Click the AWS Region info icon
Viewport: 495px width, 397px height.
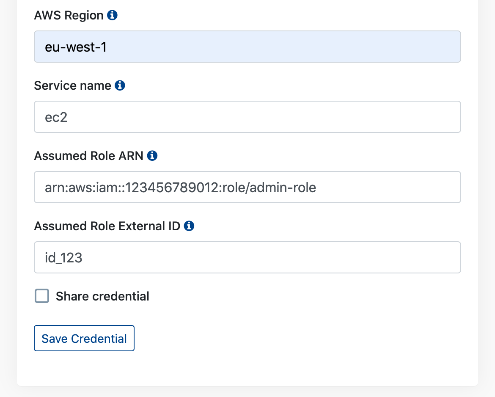(112, 15)
